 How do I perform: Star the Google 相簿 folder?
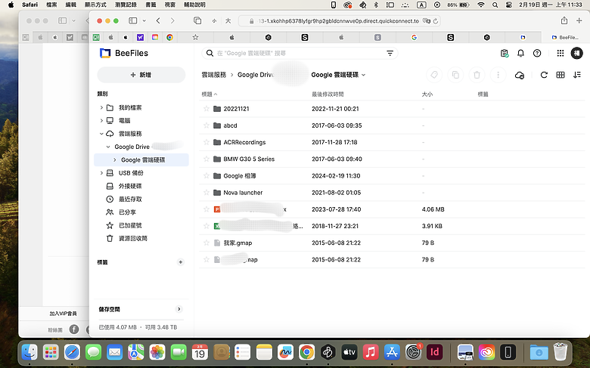pos(206,175)
